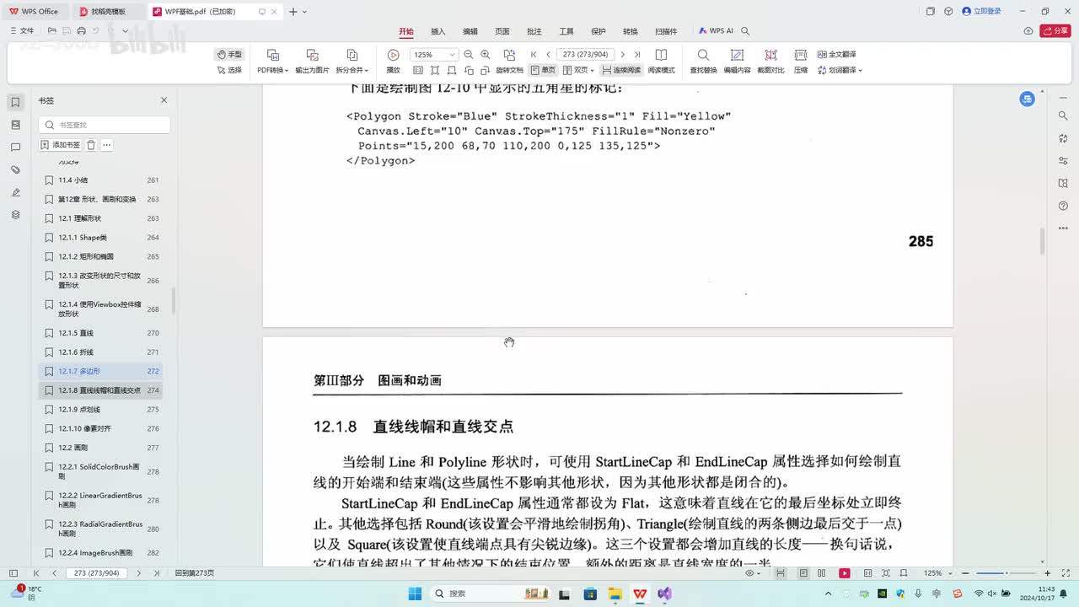Click the red play icon in status bar
The image size is (1079, 607).
click(x=844, y=573)
